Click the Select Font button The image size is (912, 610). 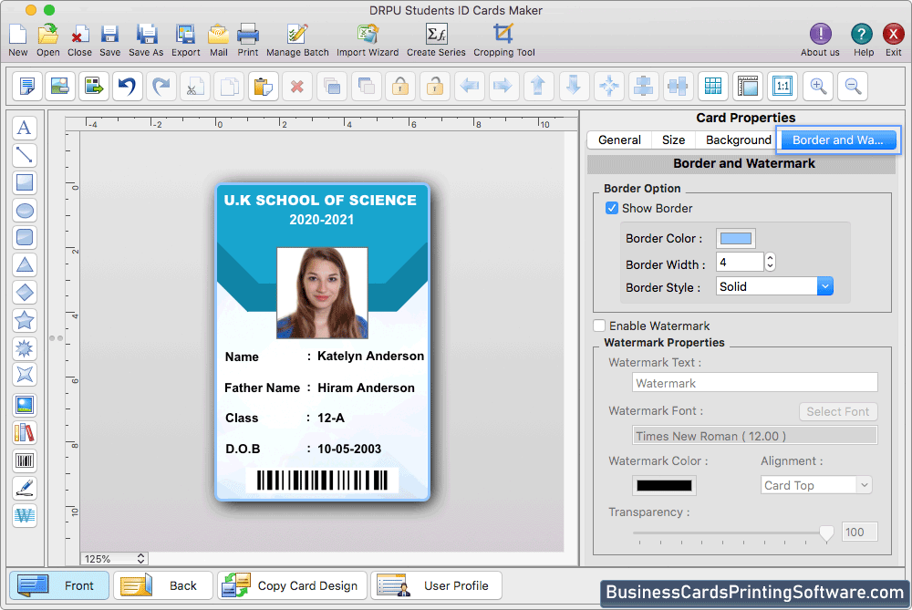tap(837, 412)
